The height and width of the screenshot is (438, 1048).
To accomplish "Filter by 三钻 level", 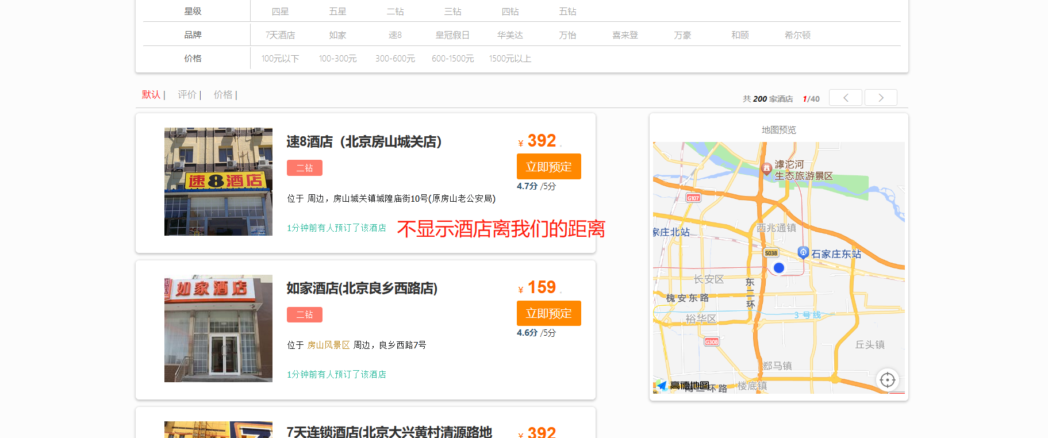I will click(x=453, y=11).
